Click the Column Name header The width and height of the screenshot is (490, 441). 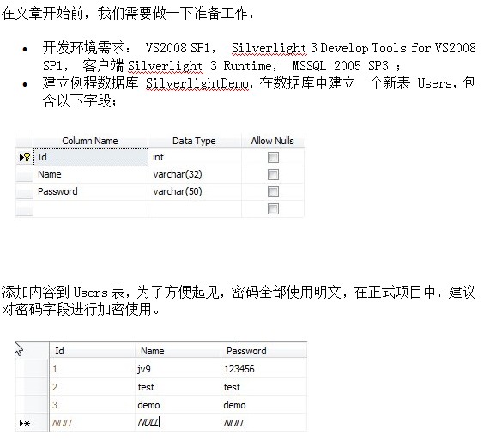coord(90,141)
